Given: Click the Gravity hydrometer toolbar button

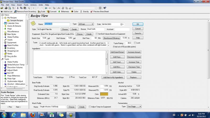Looking at the screenshot, I should click(x=84, y=12).
